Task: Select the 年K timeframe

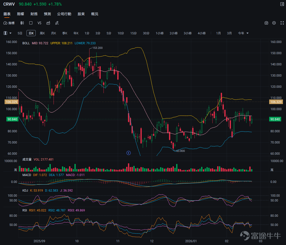Action: tap(76, 33)
